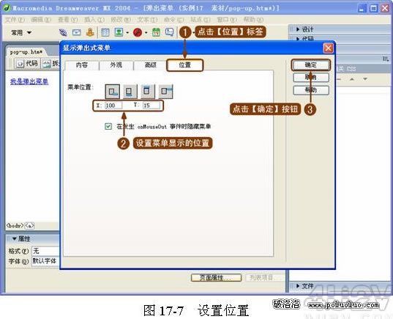Click the 拆分 view button

[x=51, y=64]
